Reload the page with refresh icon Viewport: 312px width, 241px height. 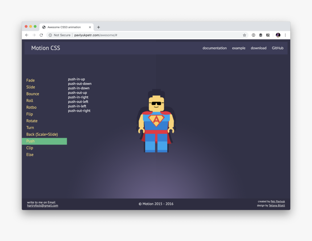tap(41, 35)
